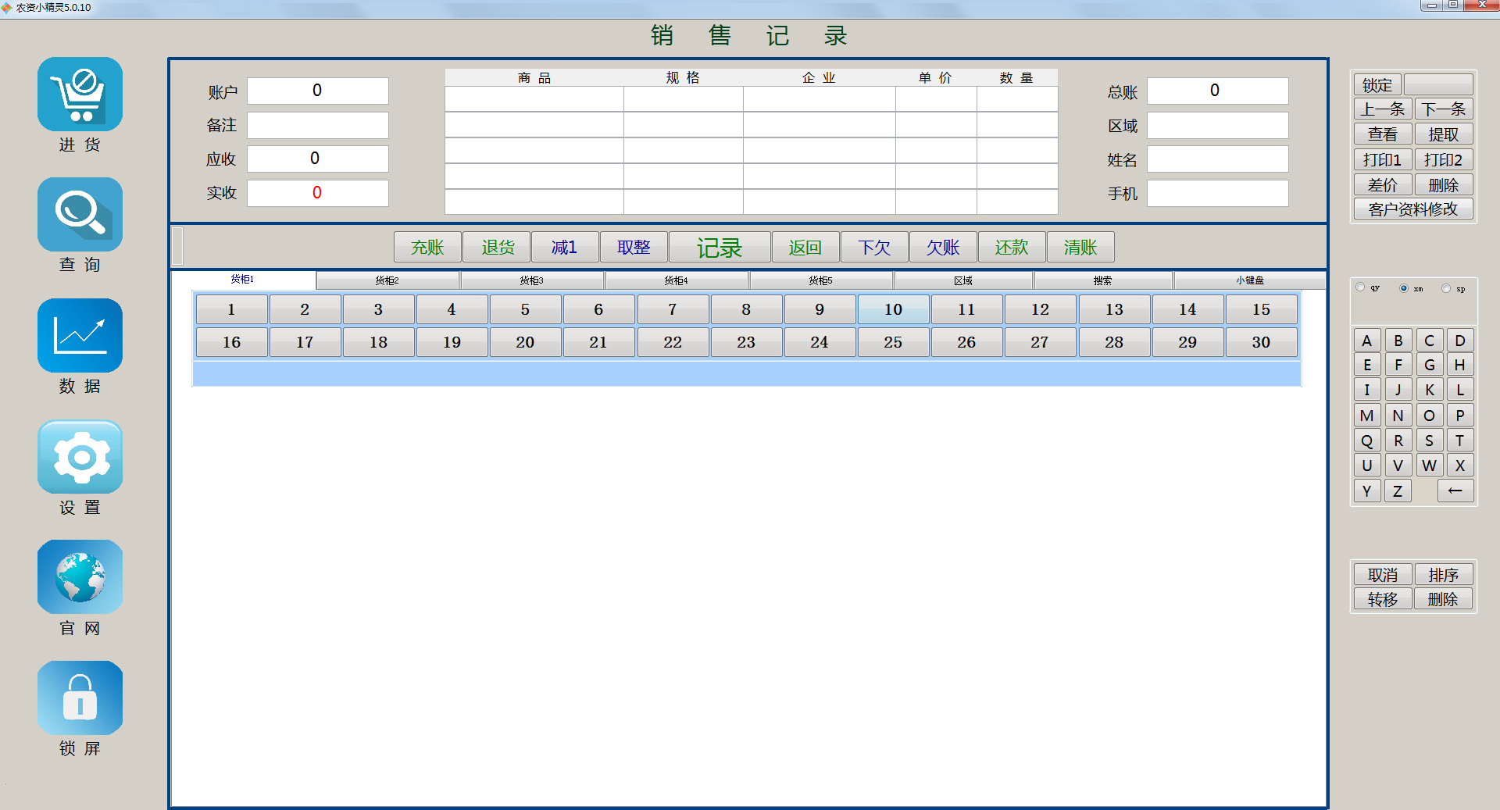Open the 设置 gear icon
Screen dimensions: 1500x810
[80, 456]
